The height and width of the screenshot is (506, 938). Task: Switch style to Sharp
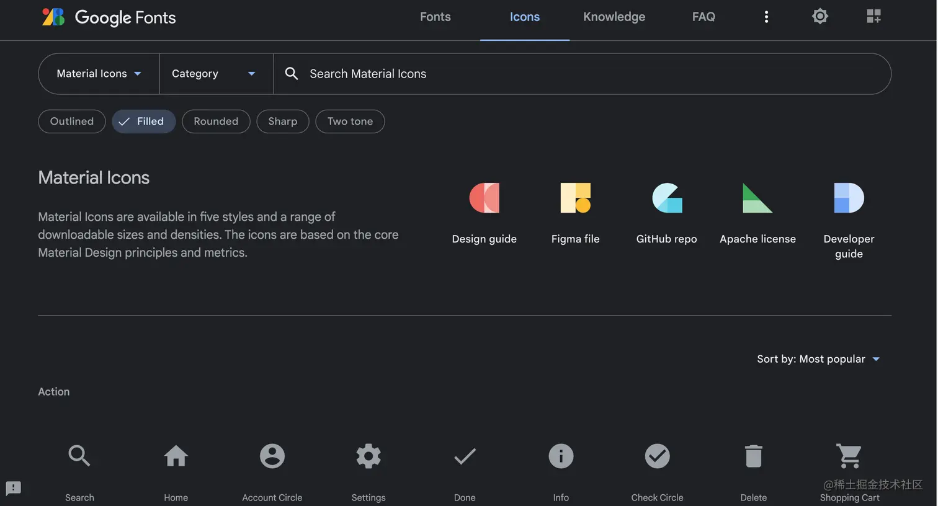point(283,122)
